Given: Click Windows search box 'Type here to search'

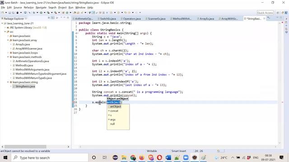Looking at the screenshot, I should (x=50, y=157).
